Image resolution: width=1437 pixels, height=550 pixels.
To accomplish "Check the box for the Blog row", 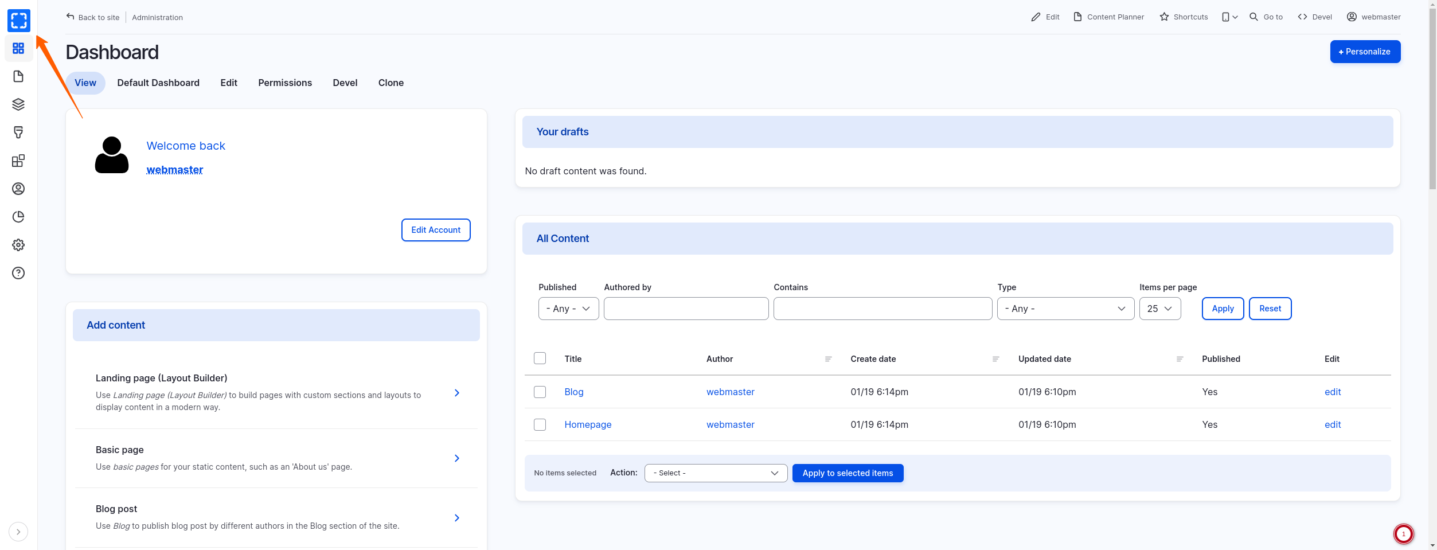I will point(540,392).
